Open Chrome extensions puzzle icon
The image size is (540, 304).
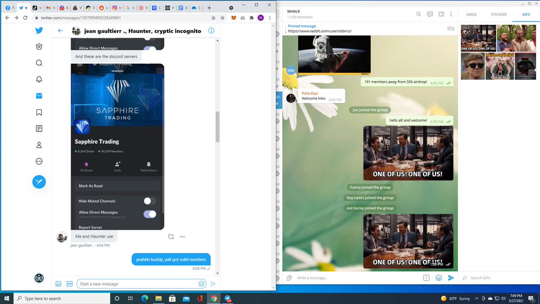click(252, 18)
